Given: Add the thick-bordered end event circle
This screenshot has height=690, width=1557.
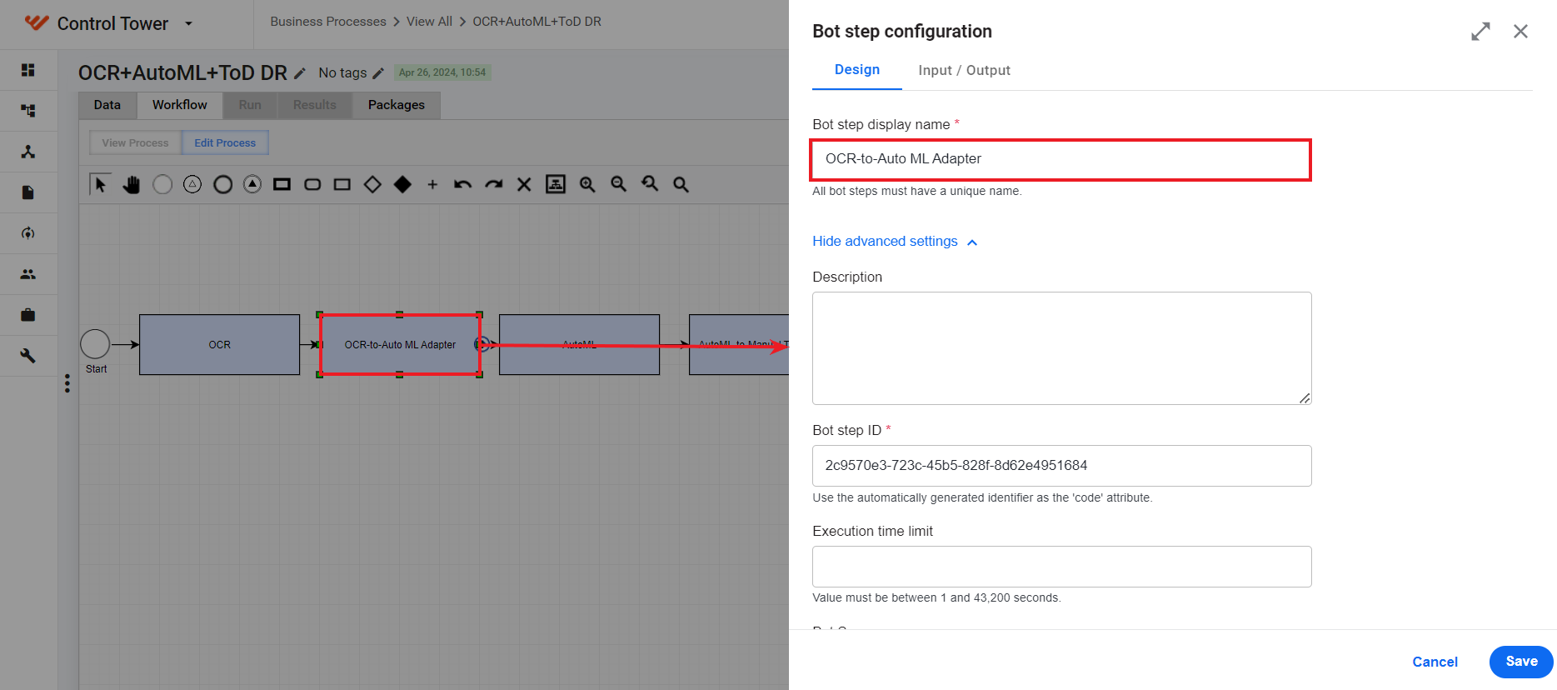Looking at the screenshot, I should (x=222, y=184).
